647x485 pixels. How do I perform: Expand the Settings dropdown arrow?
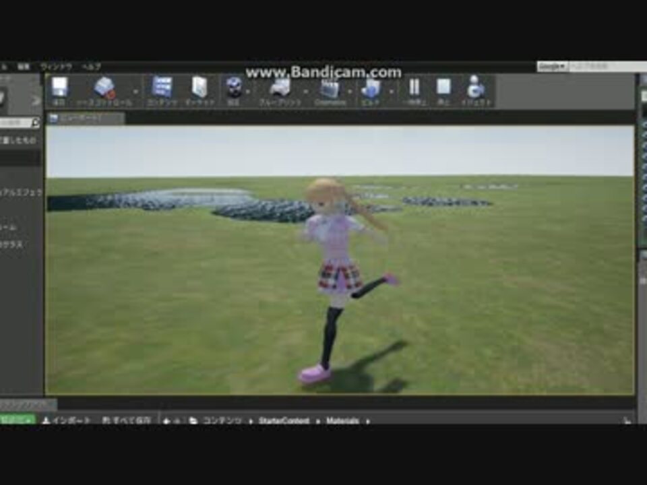tap(248, 91)
